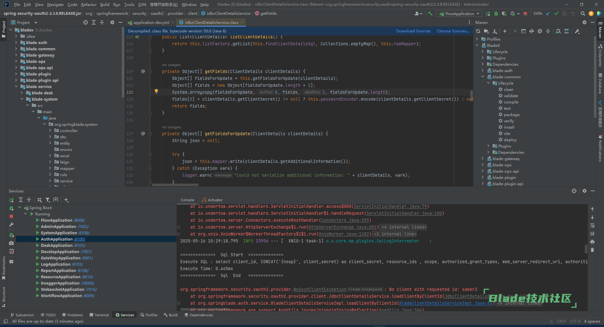
Task: Open the Navigate menu
Action: coord(55,4)
